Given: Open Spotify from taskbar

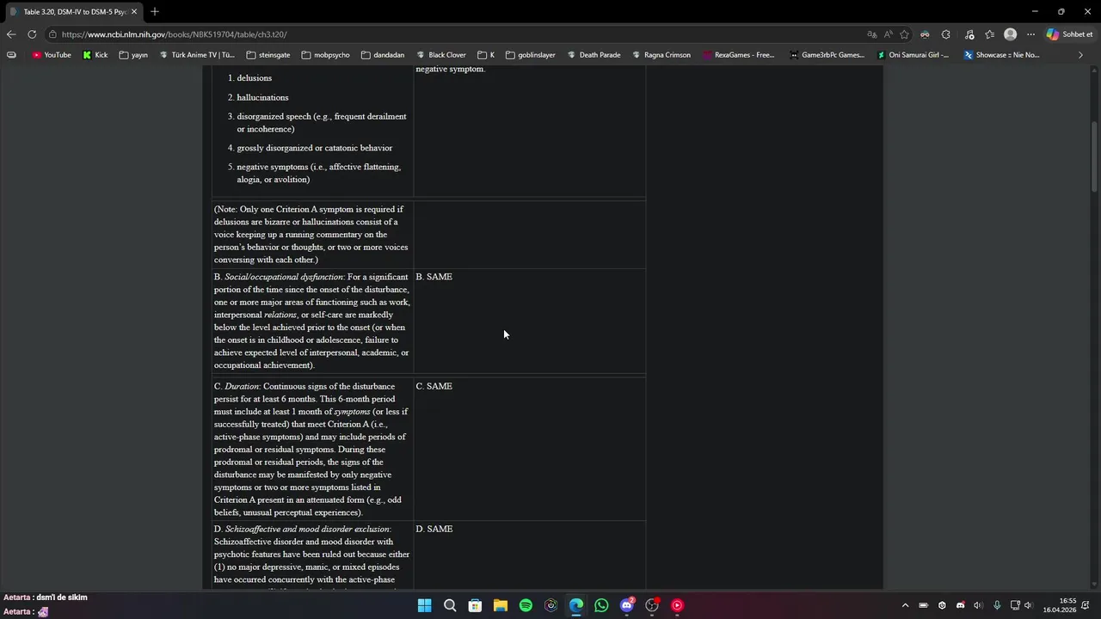Looking at the screenshot, I should 526,605.
